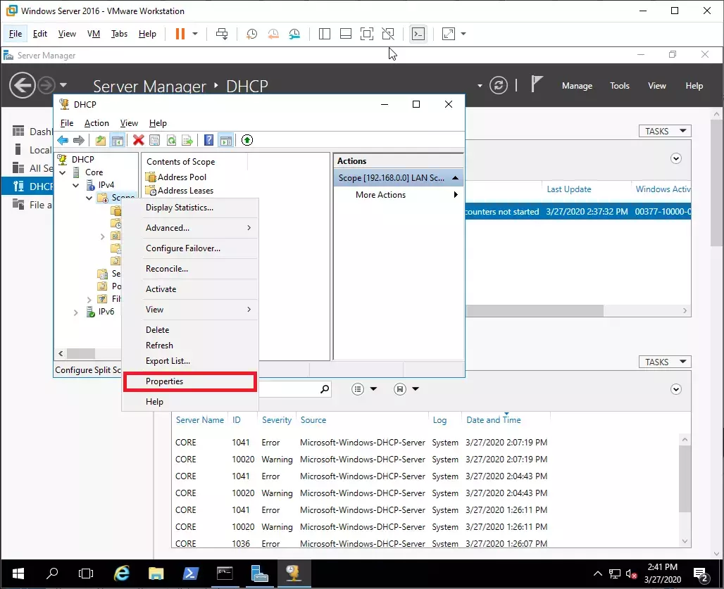Image resolution: width=724 pixels, height=589 pixels.
Task: Open the blue help icon in DHCP toolbar
Action: (x=208, y=140)
